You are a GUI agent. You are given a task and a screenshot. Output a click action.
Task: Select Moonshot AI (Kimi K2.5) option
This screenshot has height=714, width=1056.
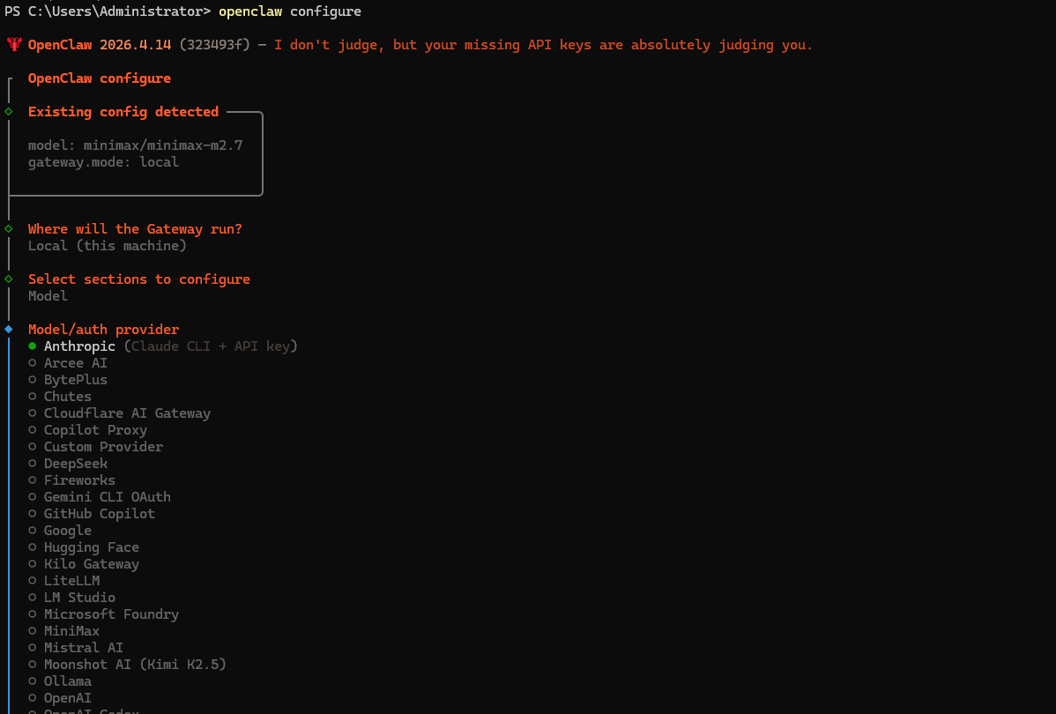pos(135,665)
